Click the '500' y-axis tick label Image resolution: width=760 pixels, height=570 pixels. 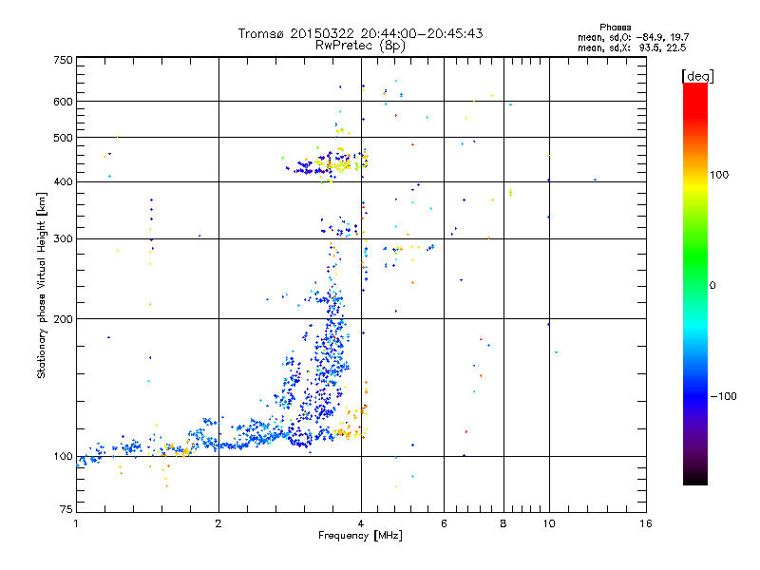point(64,138)
